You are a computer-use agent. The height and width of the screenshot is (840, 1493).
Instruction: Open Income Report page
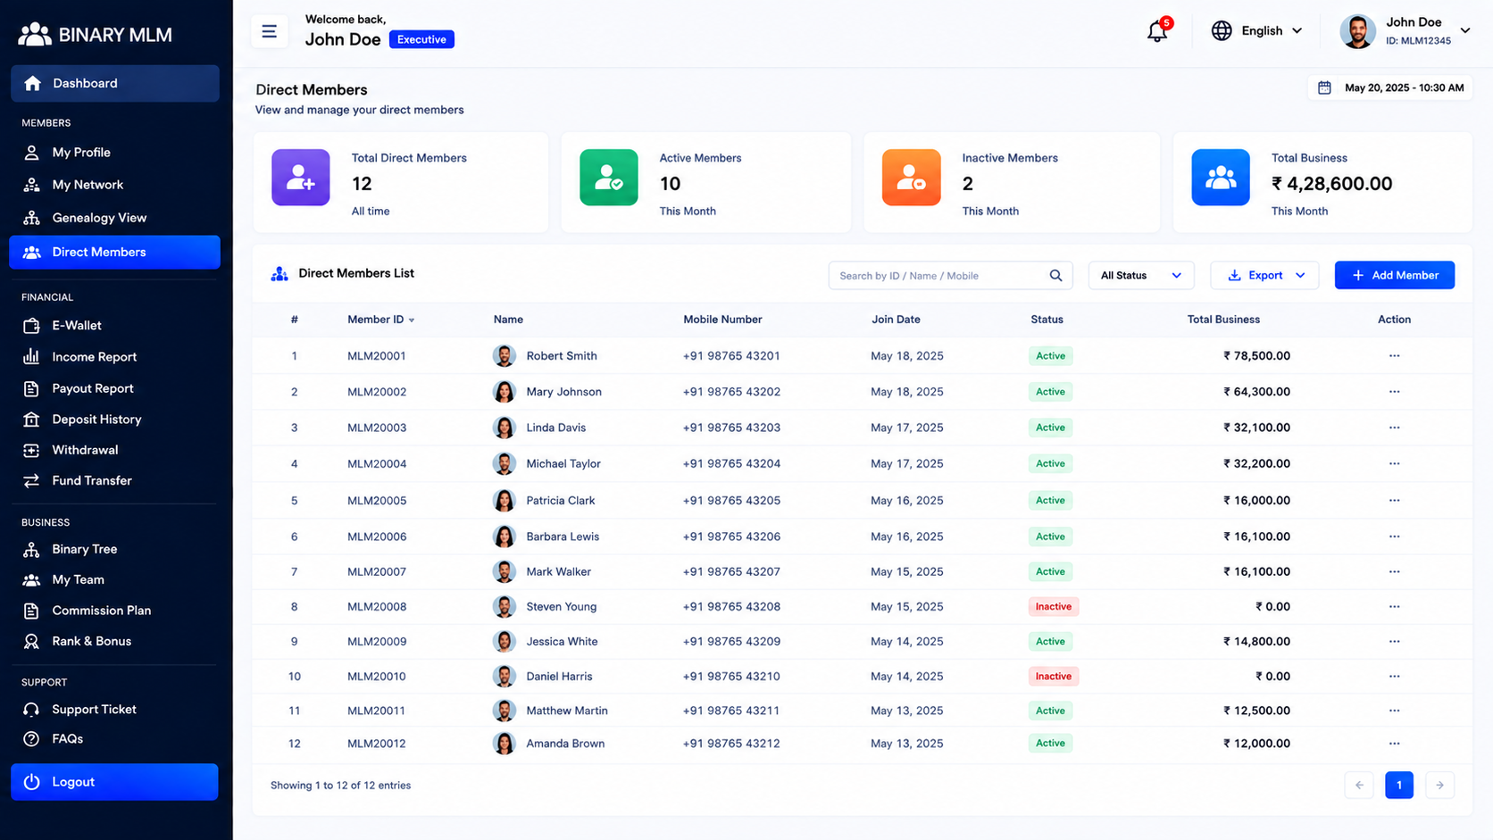94,357
